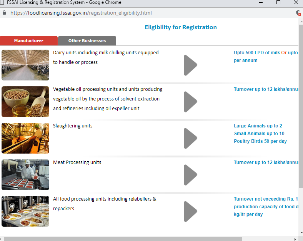Click the horizontal scrollbar left arrow

[x=1, y=239]
